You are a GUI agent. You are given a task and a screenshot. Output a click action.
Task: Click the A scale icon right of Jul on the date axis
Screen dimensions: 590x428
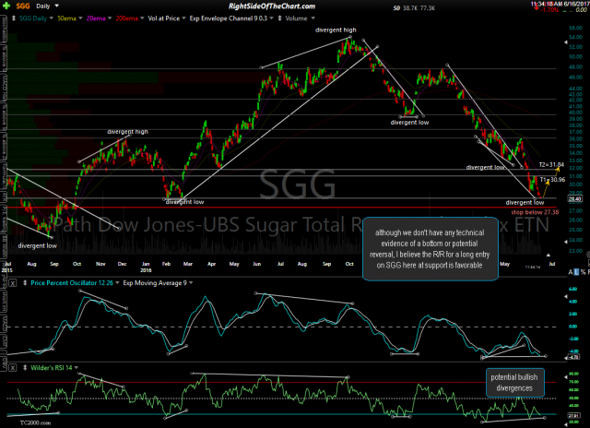tap(571, 272)
